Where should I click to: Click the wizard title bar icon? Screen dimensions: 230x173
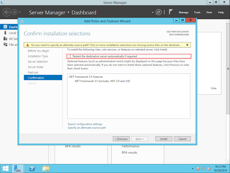coord(22,21)
